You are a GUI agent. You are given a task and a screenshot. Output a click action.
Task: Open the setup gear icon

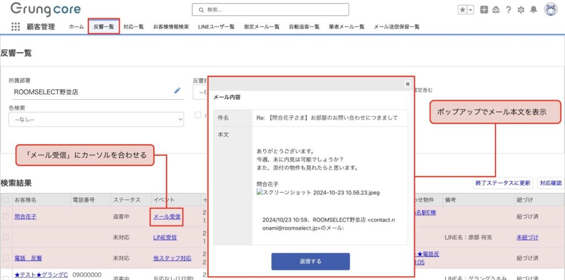pos(521,10)
